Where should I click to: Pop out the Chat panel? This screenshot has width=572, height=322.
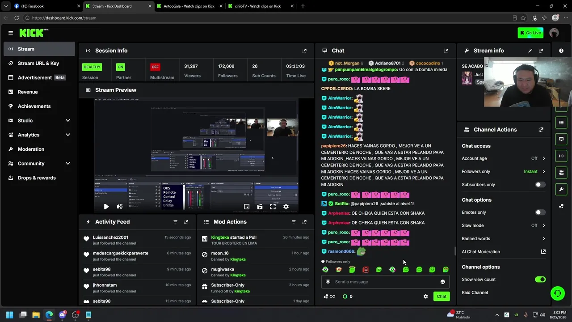[446, 51]
